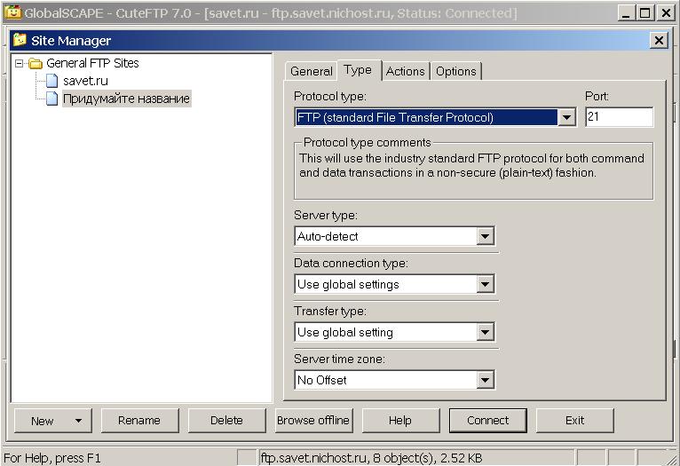Click the 'Transfer type:' label
Viewport: 680px width, 466px height.
tap(330, 312)
